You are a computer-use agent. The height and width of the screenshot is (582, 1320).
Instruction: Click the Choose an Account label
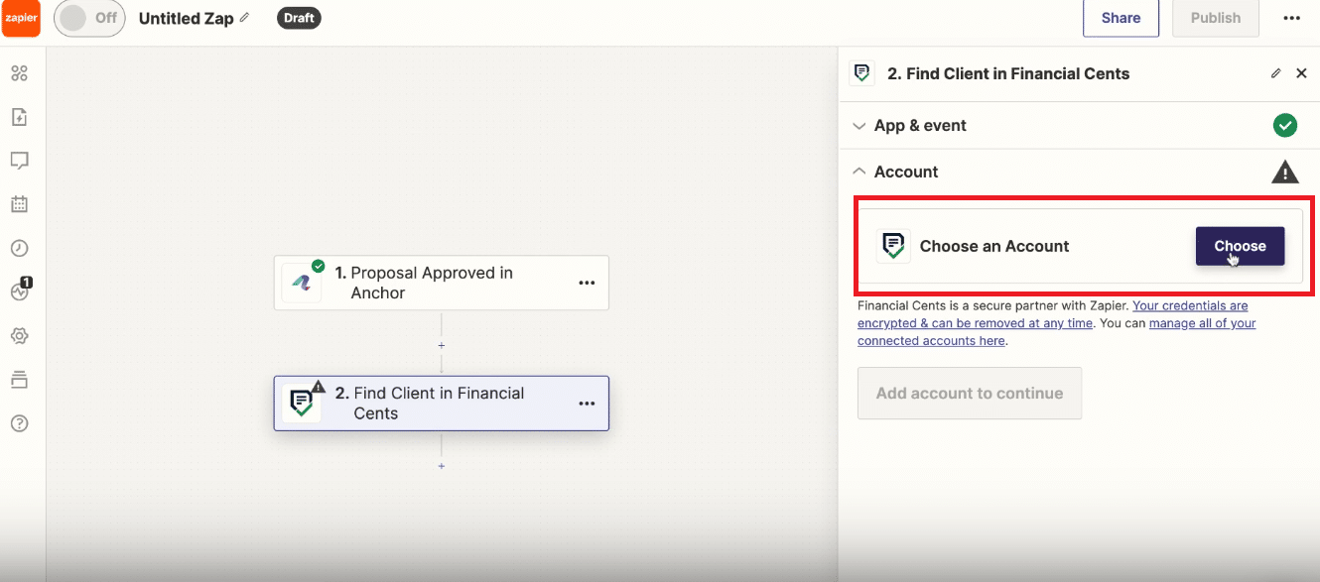(x=994, y=246)
